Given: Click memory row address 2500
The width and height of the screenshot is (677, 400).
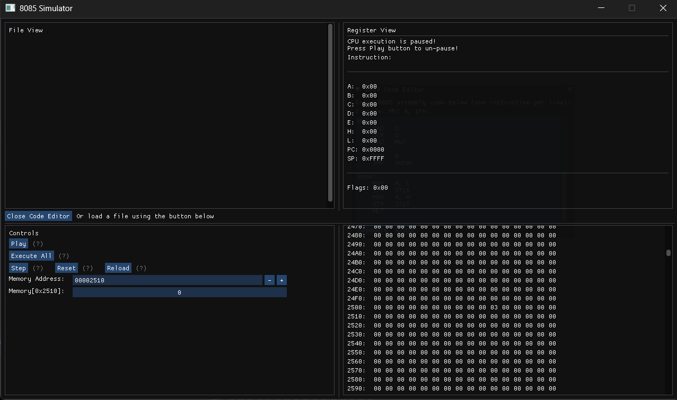Looking at the screenshot, I should [356, 307].
